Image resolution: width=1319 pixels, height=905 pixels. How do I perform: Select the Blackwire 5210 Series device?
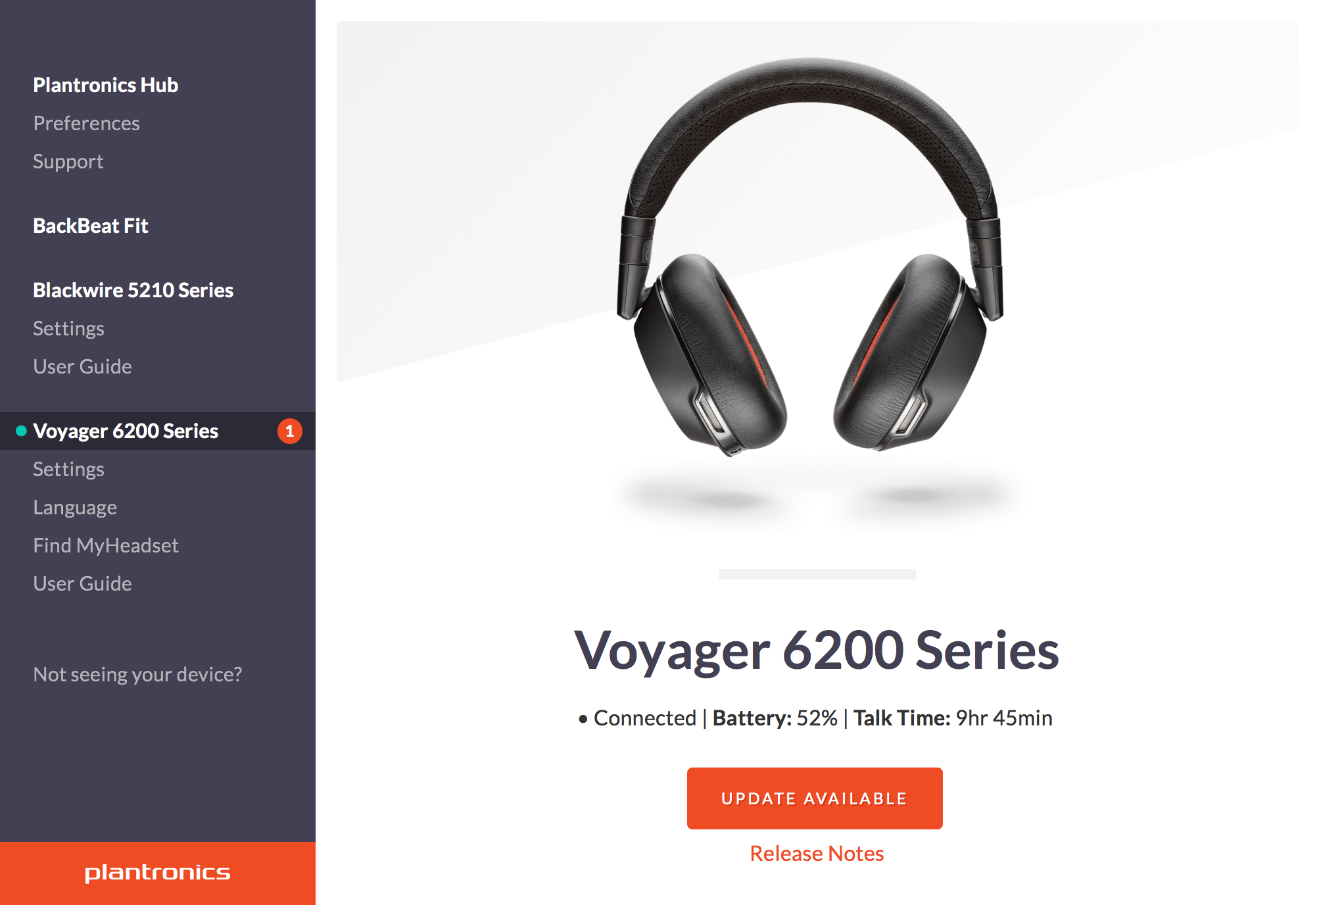[x=133, y=290]
